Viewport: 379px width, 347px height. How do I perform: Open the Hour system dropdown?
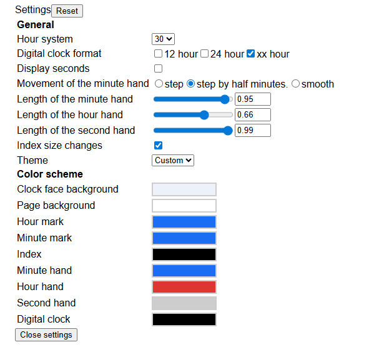point(164,39)
